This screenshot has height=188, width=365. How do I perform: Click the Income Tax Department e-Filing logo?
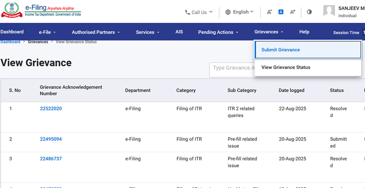point(41,10)
